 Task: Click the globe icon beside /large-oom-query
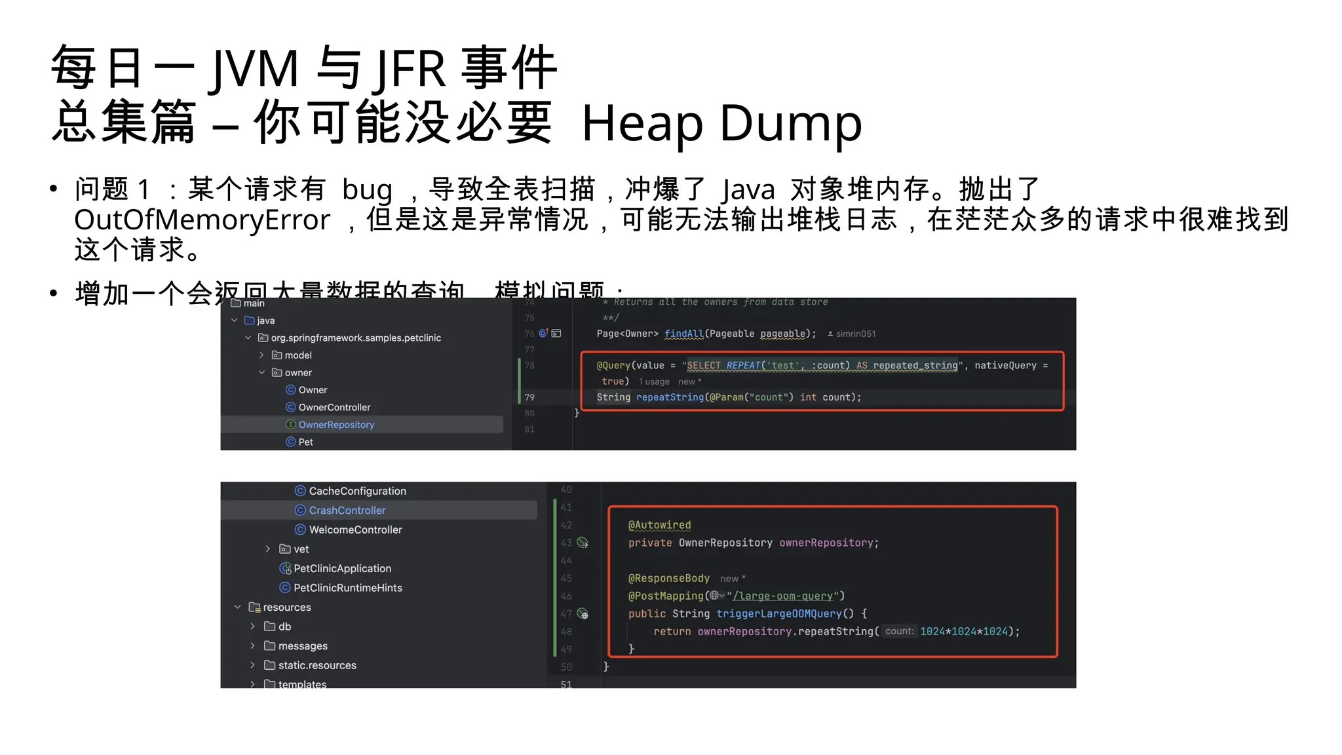pyautogui.click(x=714, y=596)
